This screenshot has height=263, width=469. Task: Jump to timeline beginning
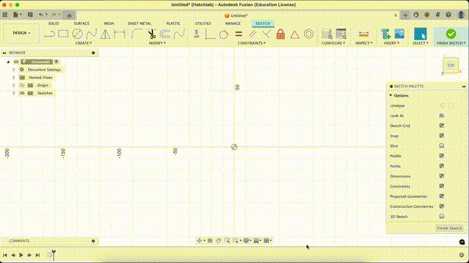(x=5, y=255)
